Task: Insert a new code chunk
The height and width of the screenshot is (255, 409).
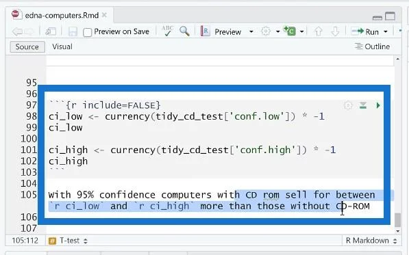Action: (x=290, y=31)
